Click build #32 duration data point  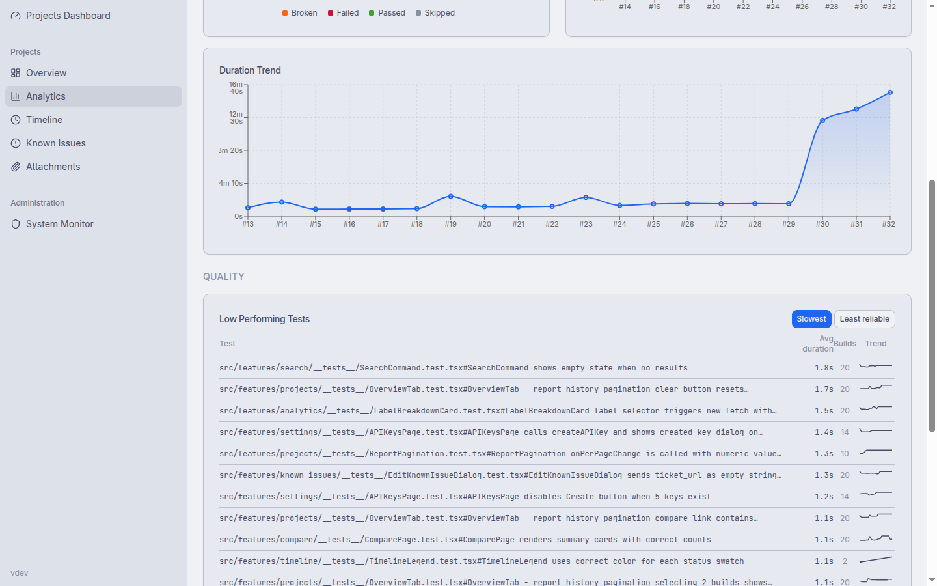(890, 92)
